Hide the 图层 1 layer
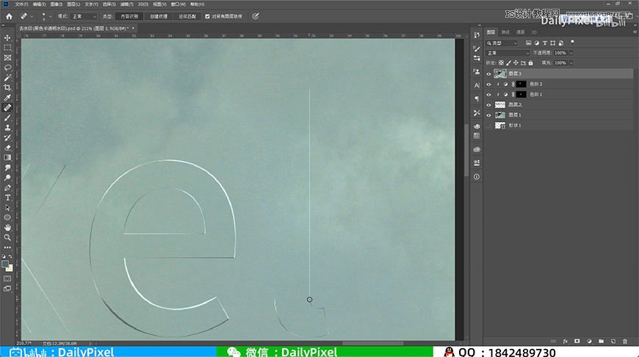The image size is (639, 357). click(x=488, y=115)
